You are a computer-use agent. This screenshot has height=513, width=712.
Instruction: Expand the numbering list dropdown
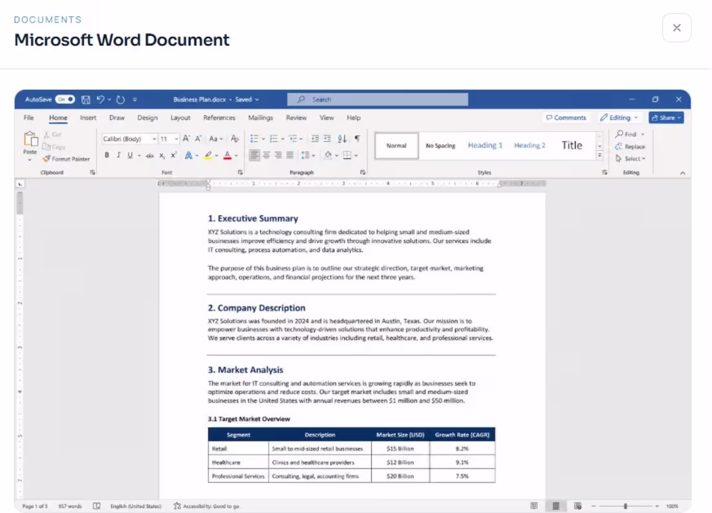[282, 138]
